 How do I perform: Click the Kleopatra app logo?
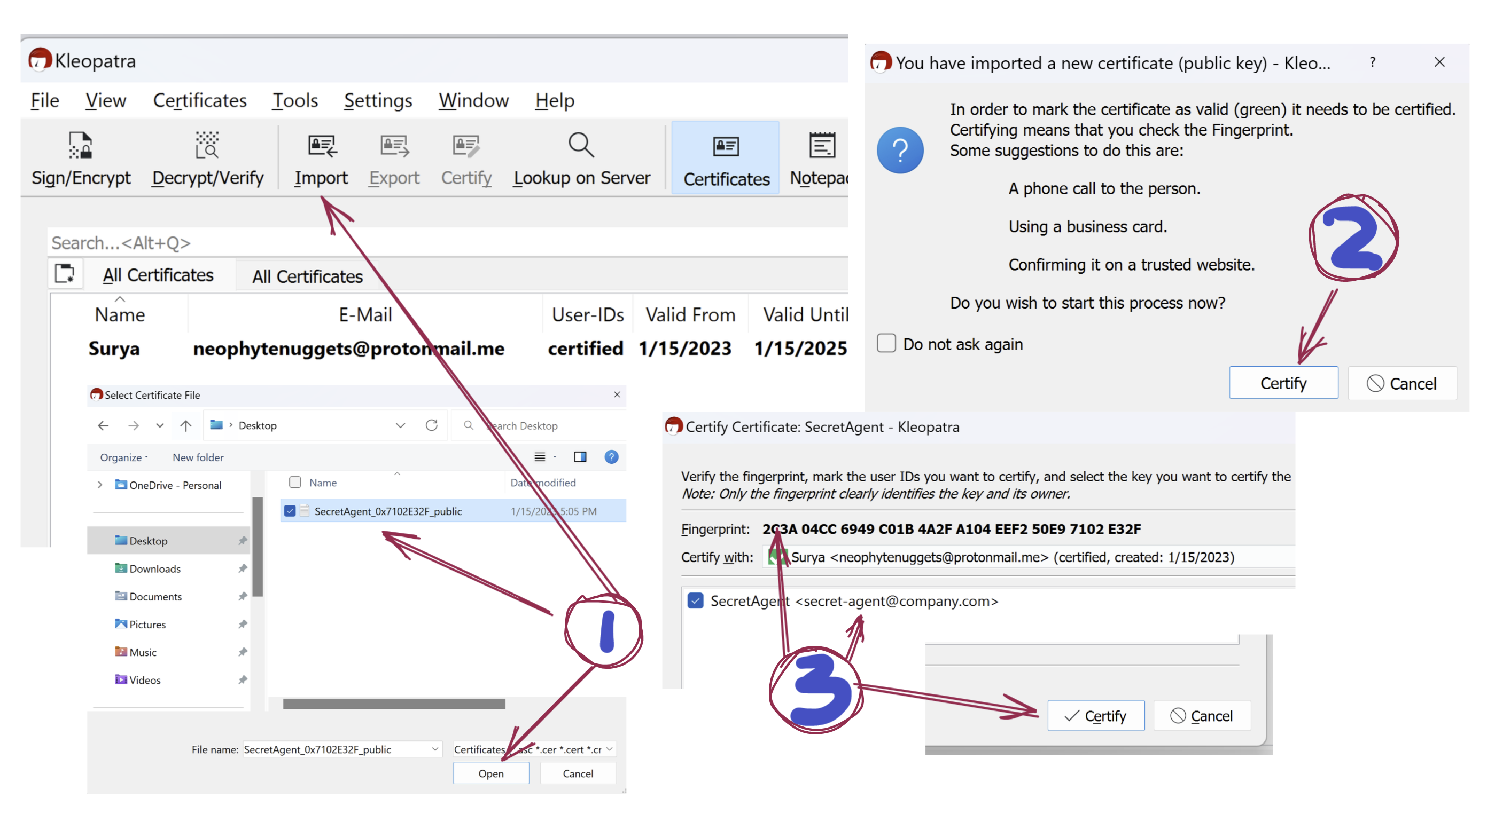coord(40,60)
